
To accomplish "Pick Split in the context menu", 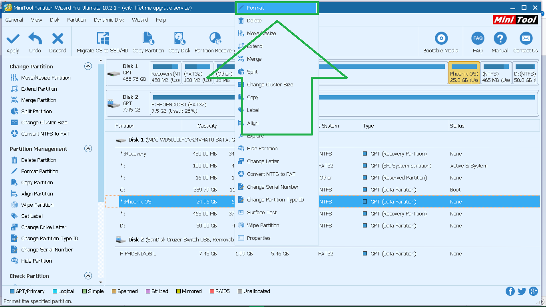I will pyautogui.click(x=277, y=72).
